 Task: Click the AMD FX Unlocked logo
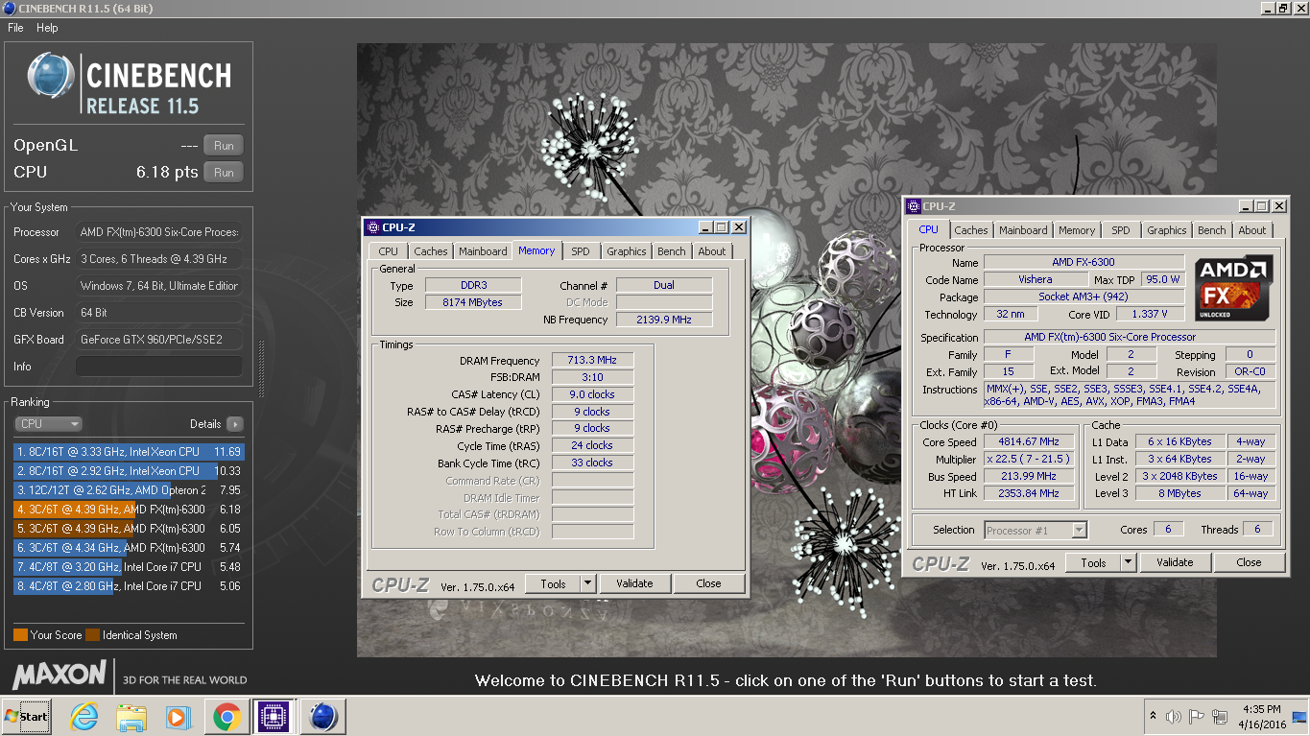[1234, 288]
